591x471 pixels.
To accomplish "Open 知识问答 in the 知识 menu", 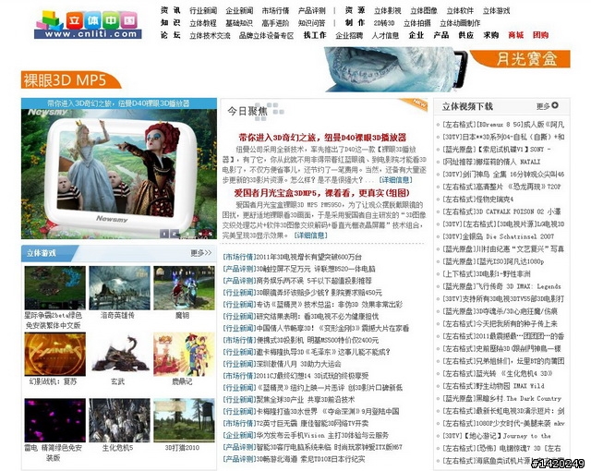I will click(x=312, y=23).
